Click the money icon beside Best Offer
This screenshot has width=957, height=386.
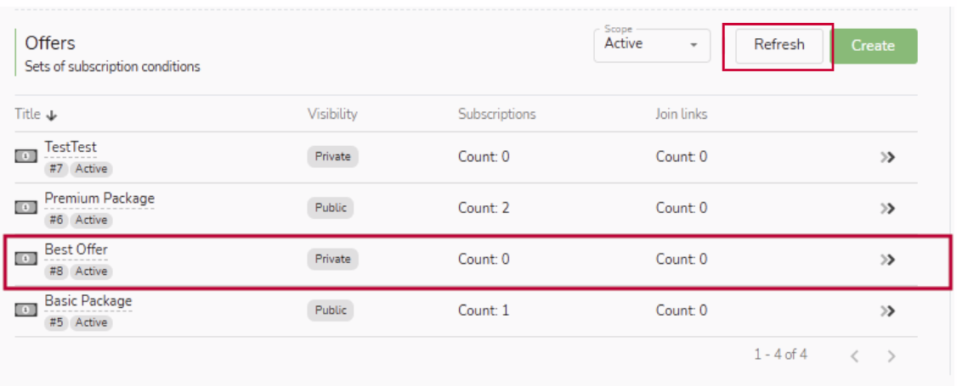[x=25, y=260]
